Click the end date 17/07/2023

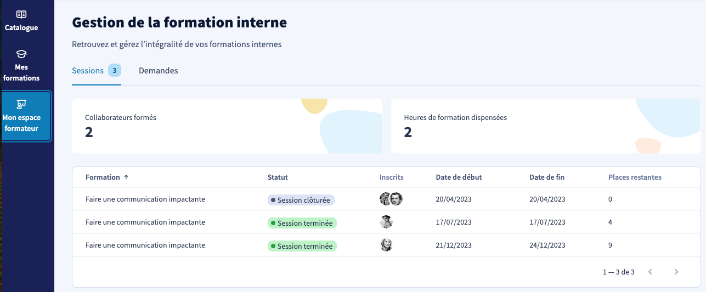(547, 222)
